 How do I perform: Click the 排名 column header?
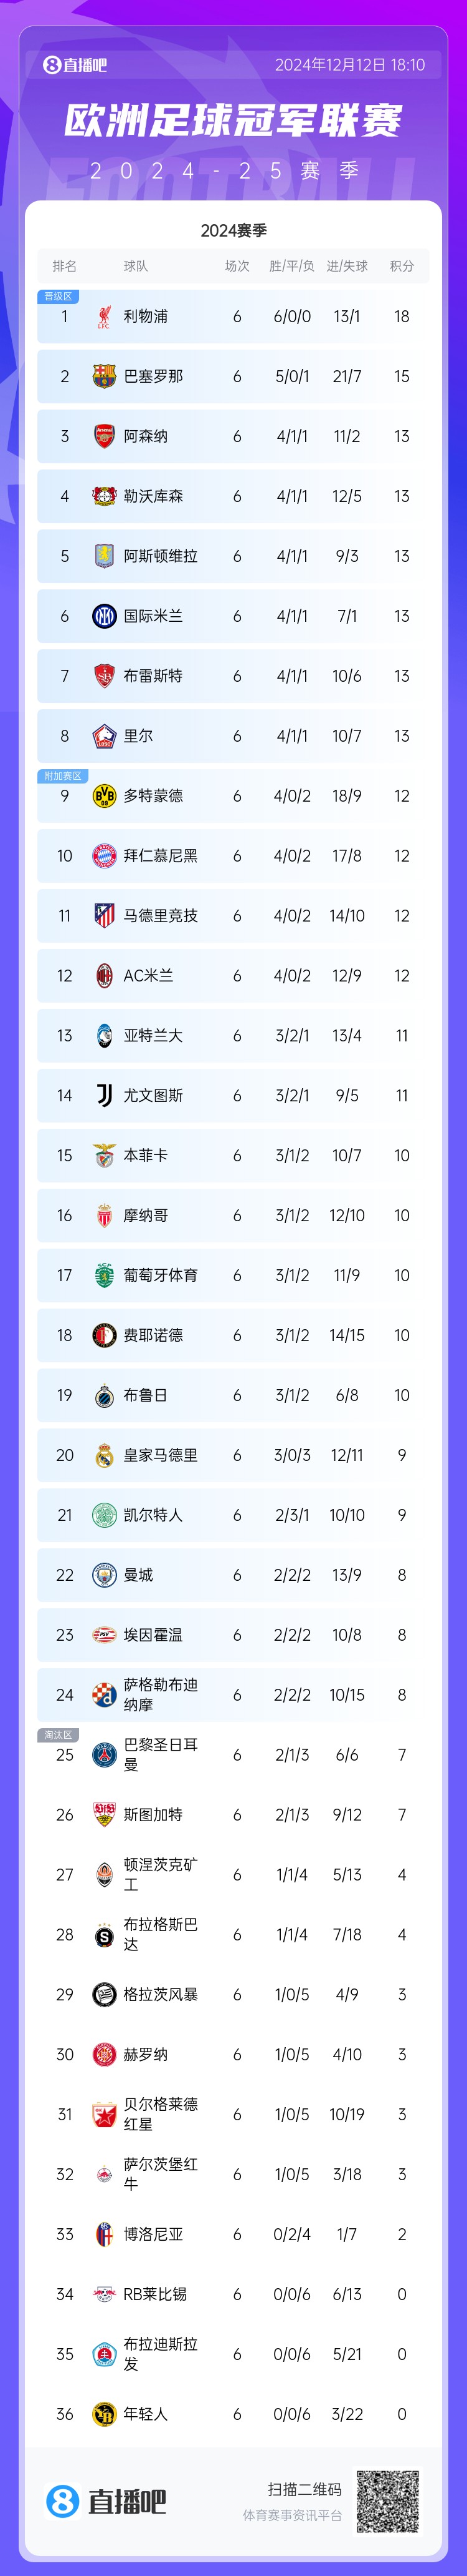point(65,266)
